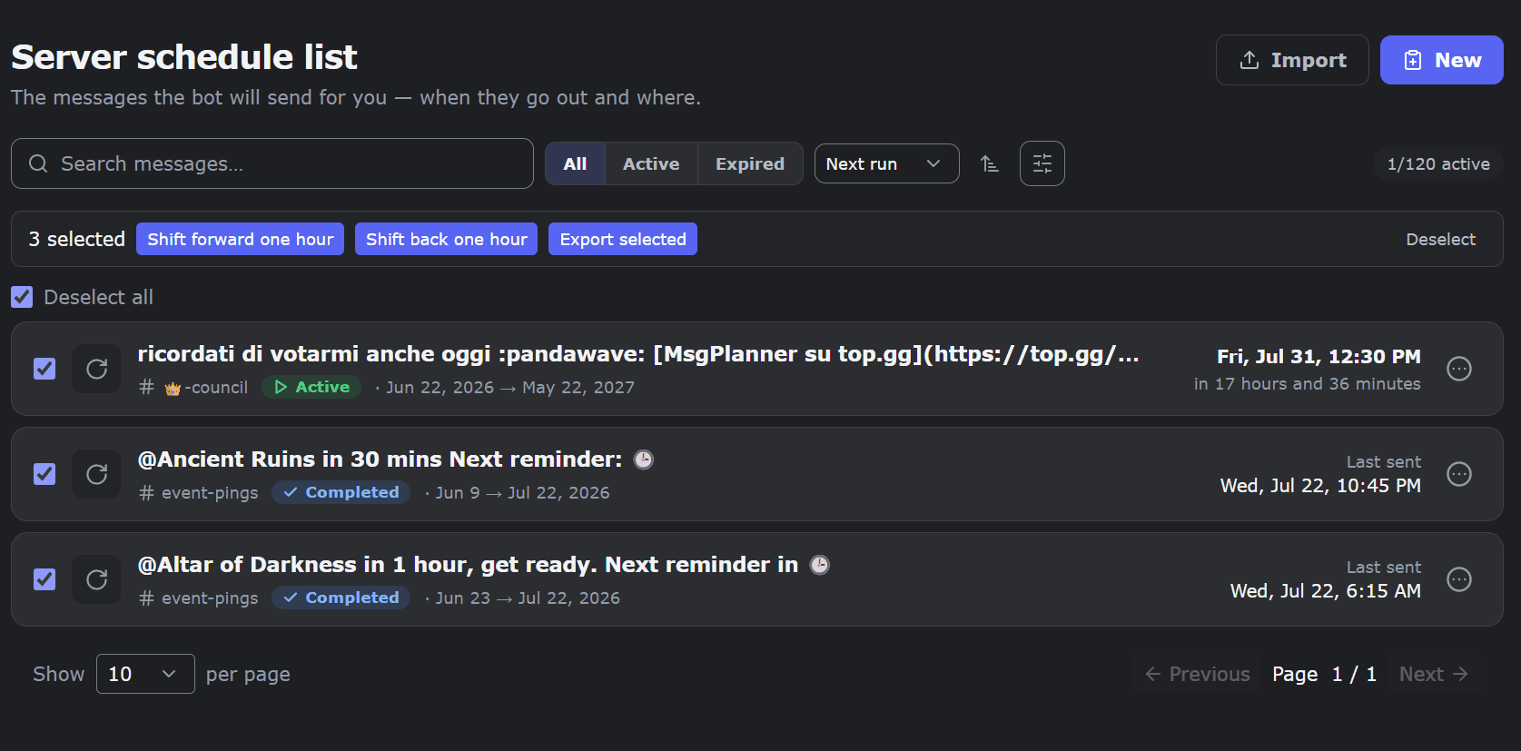The height and width of the screenshot is (751, 1521).
Task: Click the council channel label
Action: 193,388
